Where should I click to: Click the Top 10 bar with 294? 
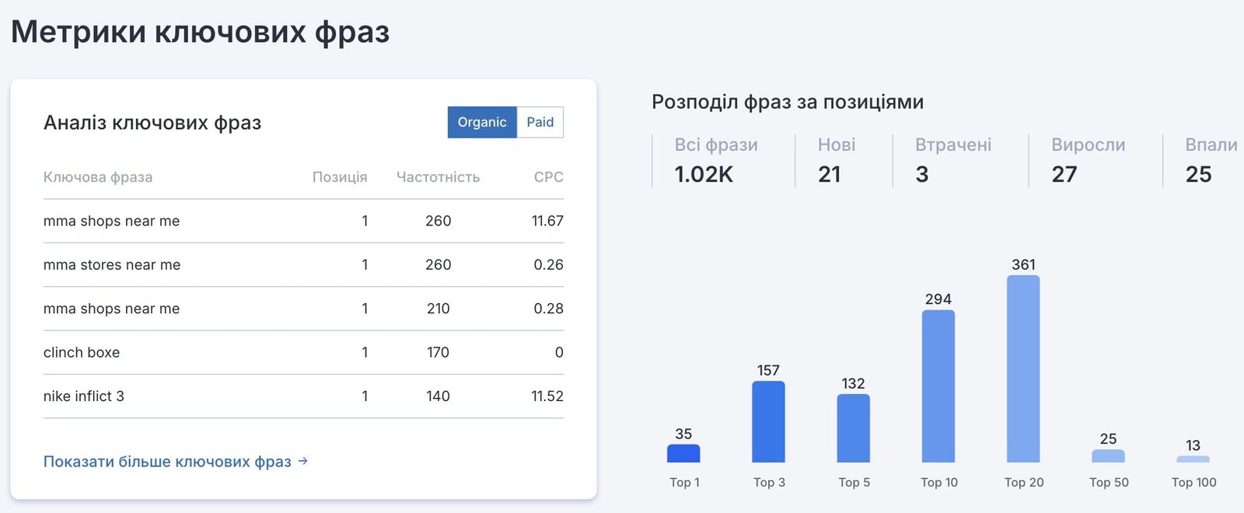coord(938,386)
